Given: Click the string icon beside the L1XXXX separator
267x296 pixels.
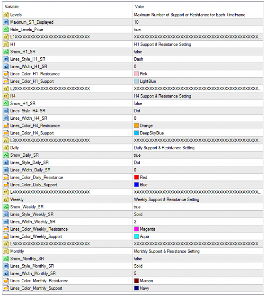Looking at the screenshot, I should click(6, 37).
